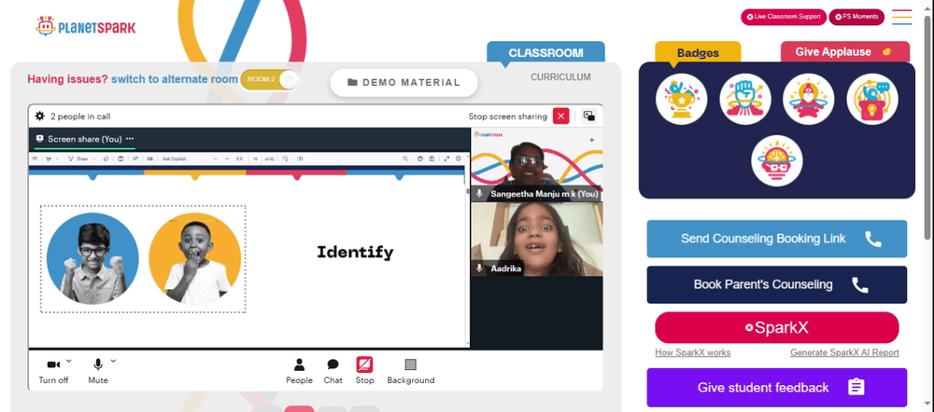Click the SparkX button
934x412 pixels.
pos(777,327)
